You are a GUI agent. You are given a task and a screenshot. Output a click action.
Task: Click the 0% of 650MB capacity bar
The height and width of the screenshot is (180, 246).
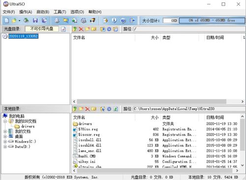[212, 21]
